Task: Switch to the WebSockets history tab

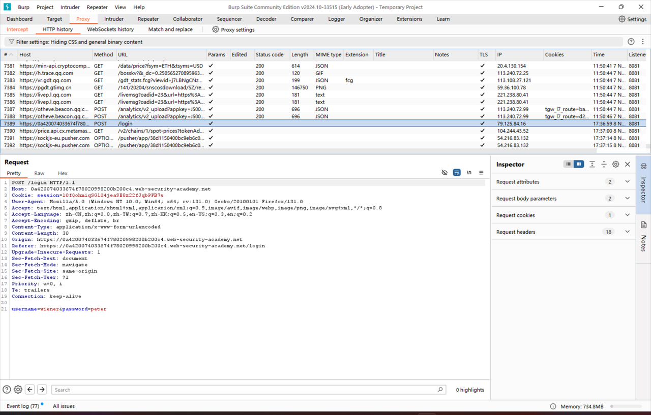Action: pyautogui.click(x=110, y=29)
